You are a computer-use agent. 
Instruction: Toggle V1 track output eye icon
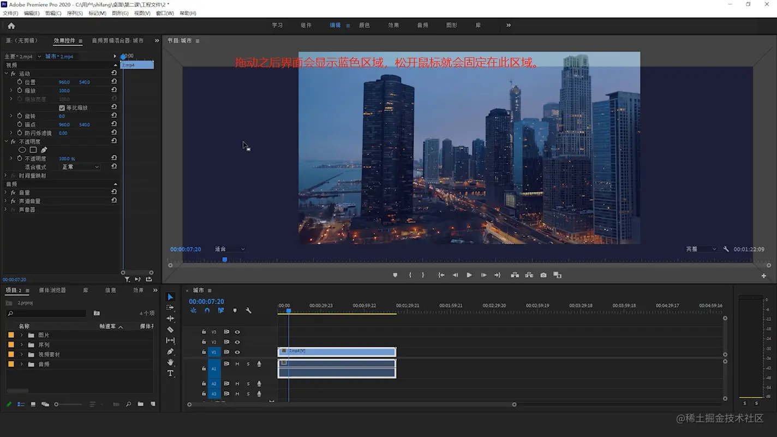click(237, 352)
